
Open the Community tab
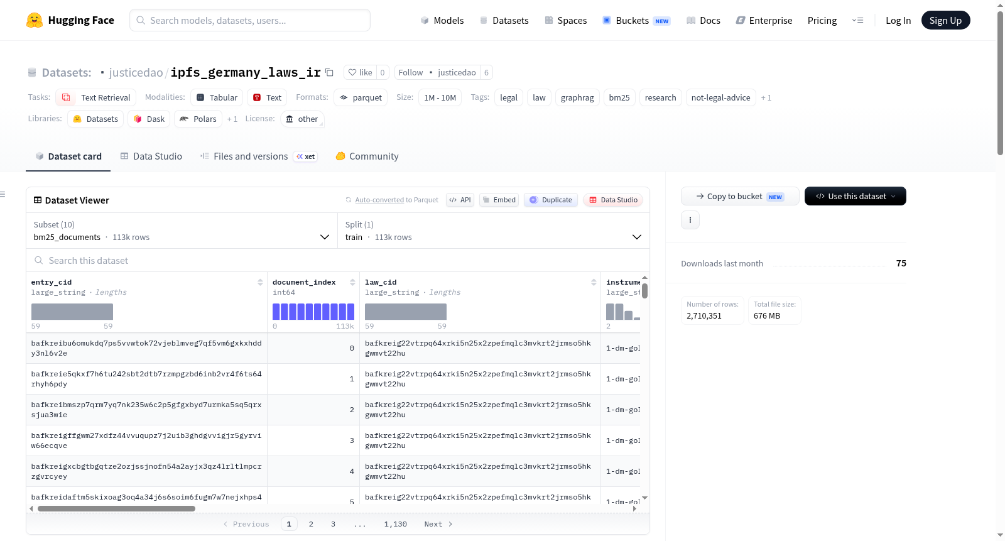[367, 156]
